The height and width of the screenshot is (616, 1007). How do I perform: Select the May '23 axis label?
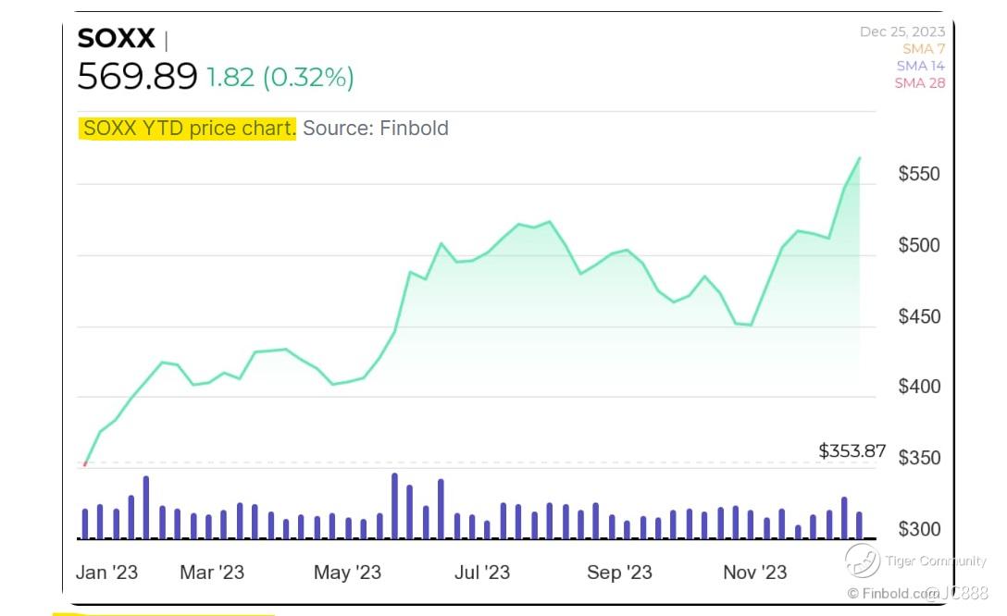coord(345,573)
